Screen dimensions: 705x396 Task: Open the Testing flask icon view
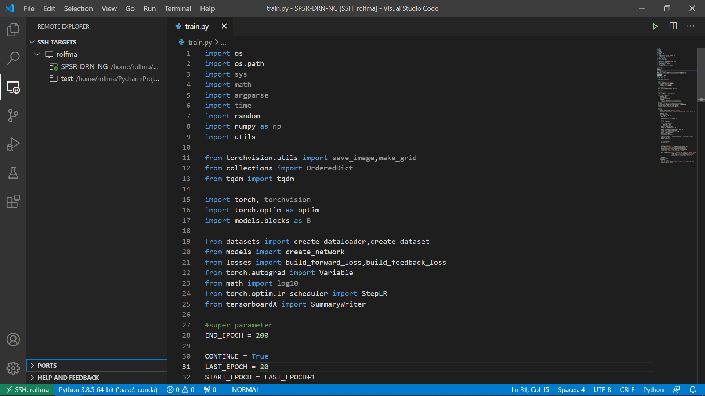pos(13,173)
